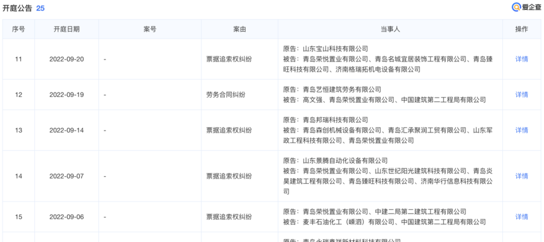The height and width of the screenshot is (242, 544).
Task: Click plaintiff 青岛邦瑞科技有限公司
Action: tap(335, 120)
